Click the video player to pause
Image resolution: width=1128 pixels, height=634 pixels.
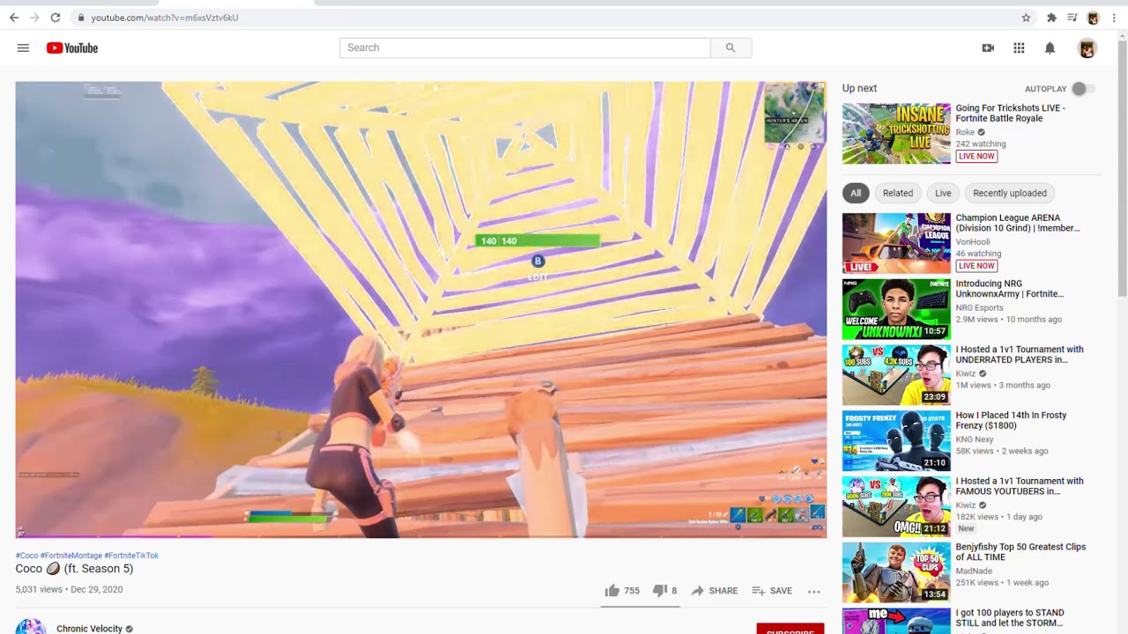click(x=421, y=309)
